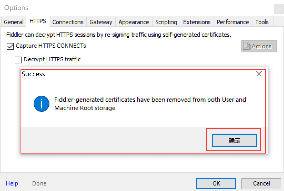
Task: Click the Actions button with certificate icon
Action: (x=259, y=46)
